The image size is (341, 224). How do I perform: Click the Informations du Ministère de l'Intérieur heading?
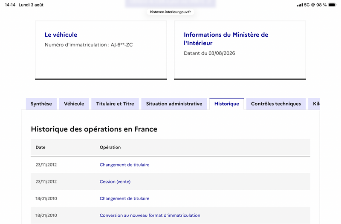pos(226,39)
